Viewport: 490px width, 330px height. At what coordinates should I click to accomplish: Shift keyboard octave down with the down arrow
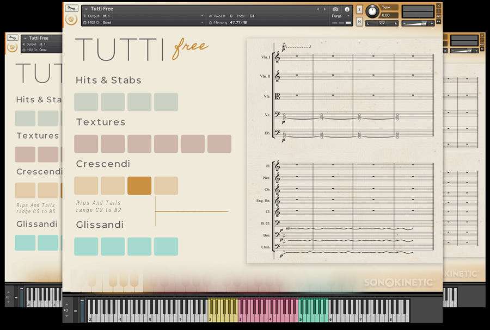tap(66, 316)
